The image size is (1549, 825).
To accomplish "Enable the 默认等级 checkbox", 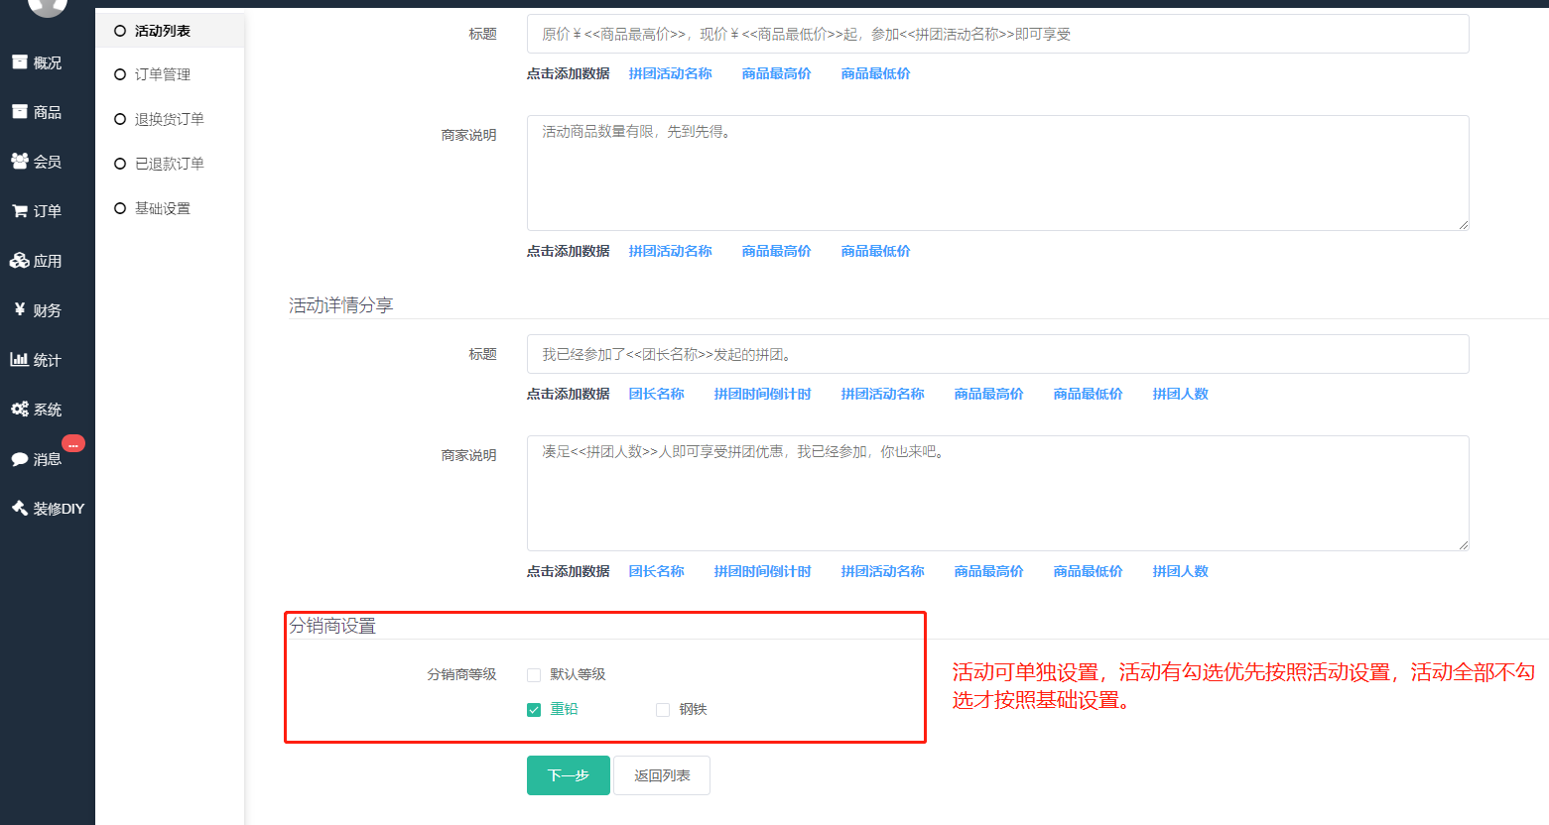I will click(x=534, y=675).
